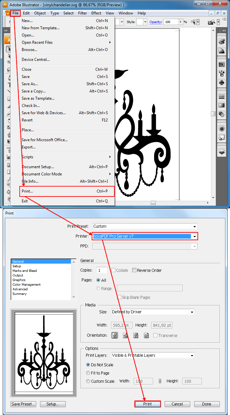This screenshot has width=230, height=415.
Task: Open the Brushes panel icon
Action: click(x=221, y=73)
